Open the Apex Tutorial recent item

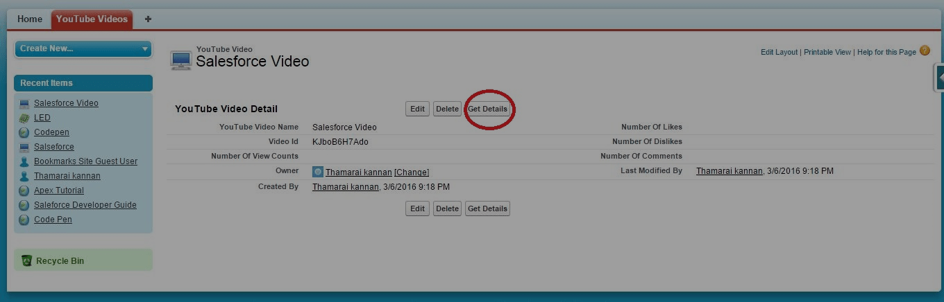tap(59, 190)
